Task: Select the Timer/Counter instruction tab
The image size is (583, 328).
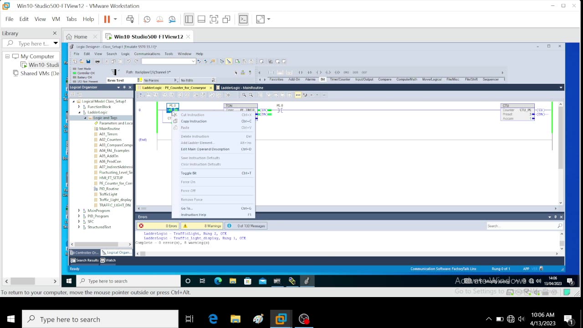Action: click(340, 79)
